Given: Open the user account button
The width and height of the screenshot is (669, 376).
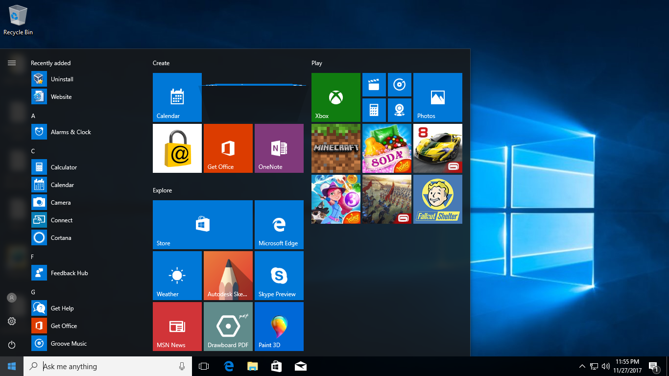Looking at the screenshot, I should (x=12, y=298).
